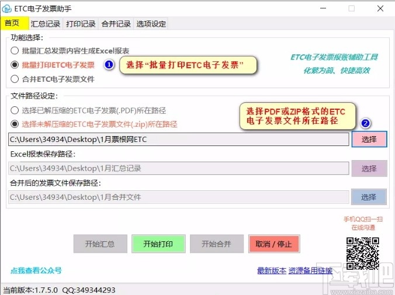This screenshot has width=395, height=295.
Task: Minimize the ETC电子发票助手 window
Action: [x=323, y=9]
